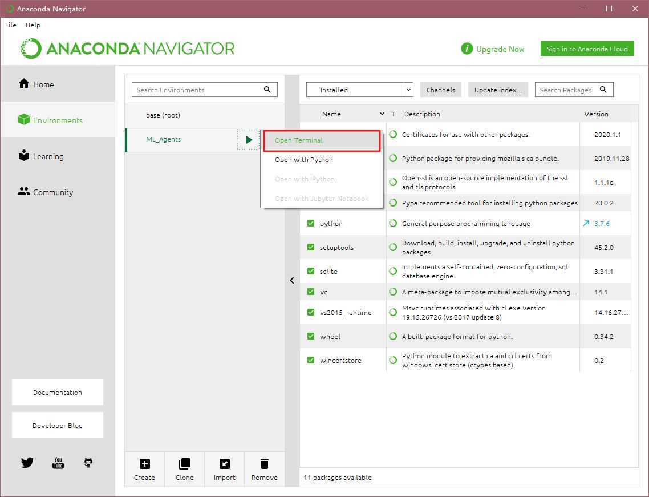649x497 pixels.
Task: Click the Search Packages magnifier icon
Action: click(603, 90)
